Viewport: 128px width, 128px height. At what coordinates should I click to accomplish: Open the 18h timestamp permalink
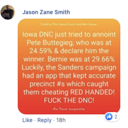point(61,120)
